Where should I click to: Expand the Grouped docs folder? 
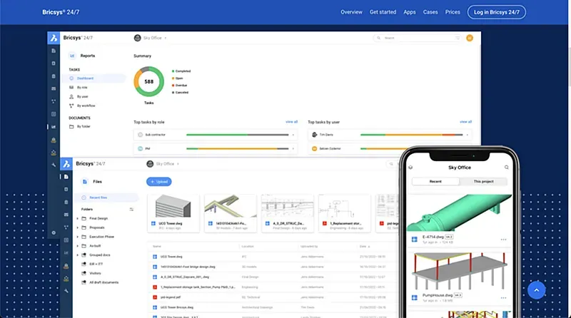tap(77, 255)
